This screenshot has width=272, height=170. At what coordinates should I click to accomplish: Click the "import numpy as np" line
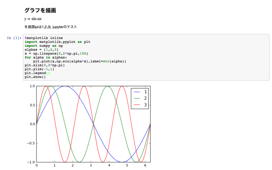pos(44,46)
